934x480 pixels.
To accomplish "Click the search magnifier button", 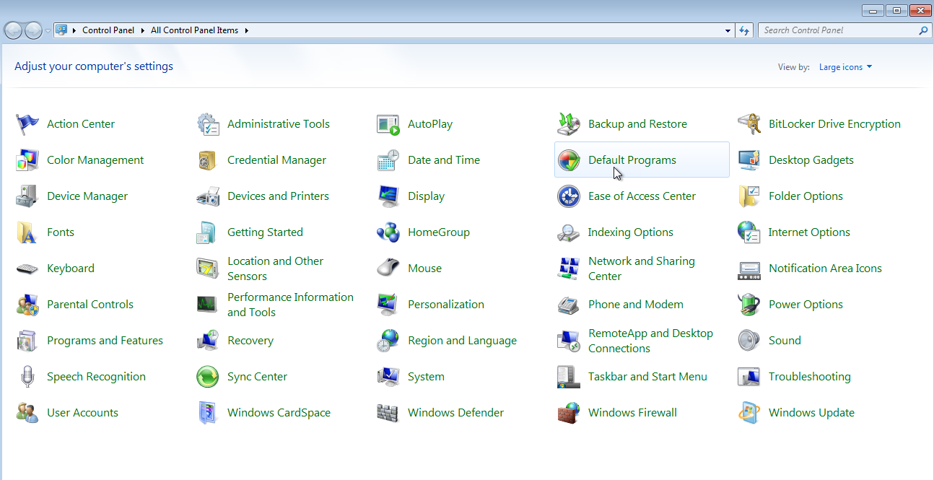I will coord(922,30).
